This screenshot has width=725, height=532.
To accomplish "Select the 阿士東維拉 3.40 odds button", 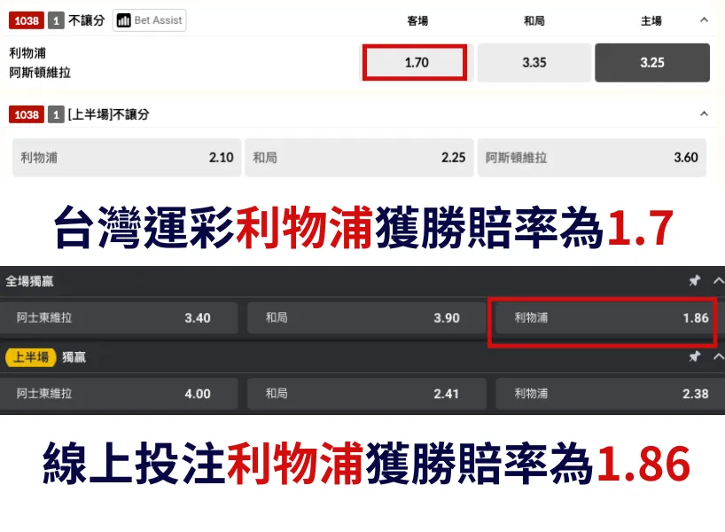I will [120, 317].
